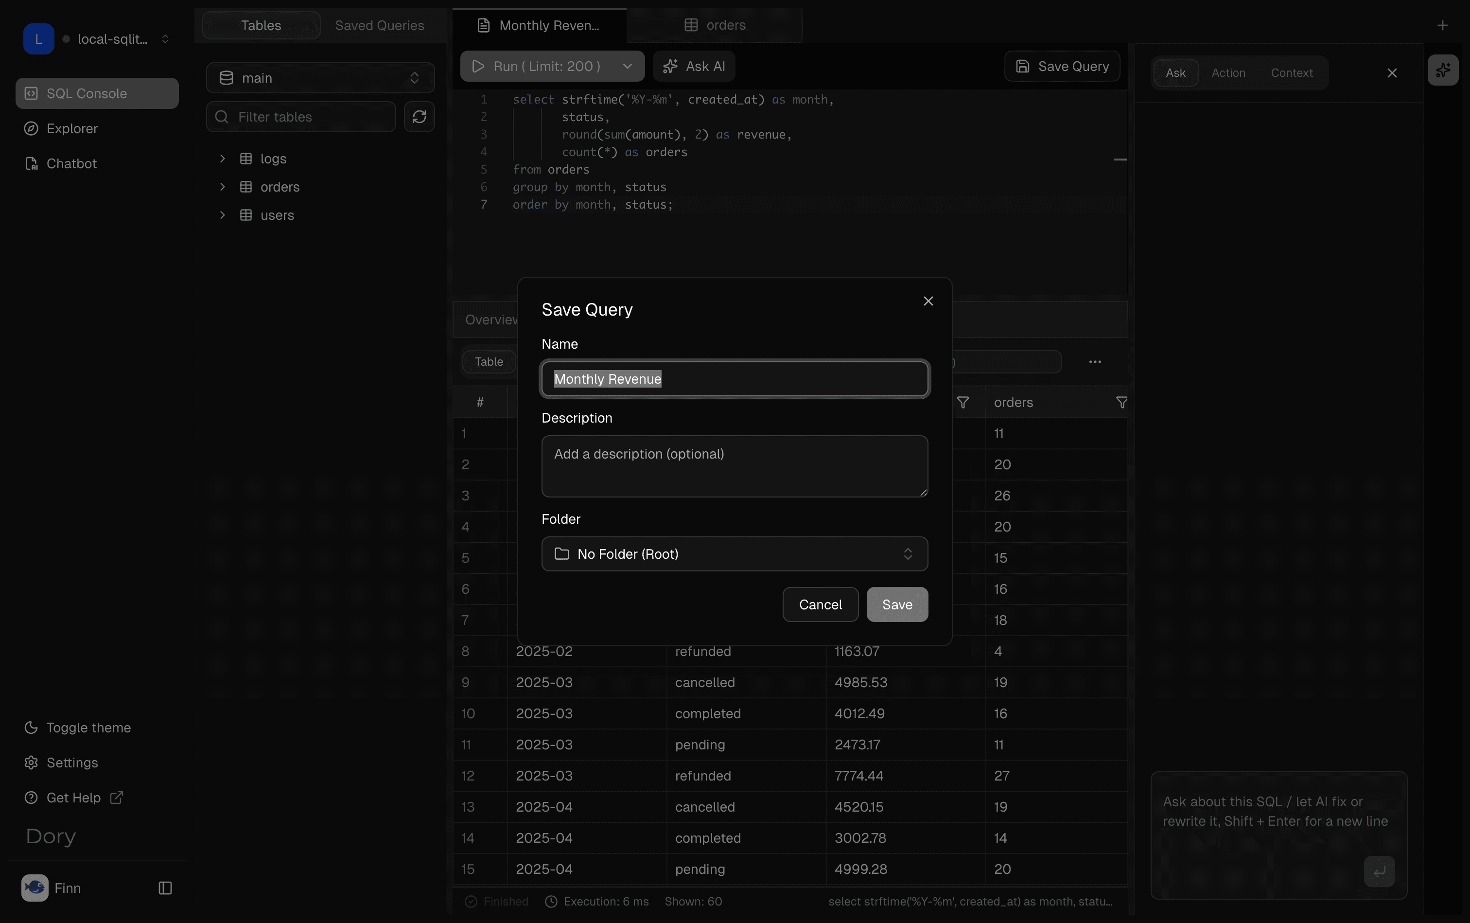Screen dimensions: 1470x923
Task: Switch to Context tab in AI panel
Action: click(1291, 73)
